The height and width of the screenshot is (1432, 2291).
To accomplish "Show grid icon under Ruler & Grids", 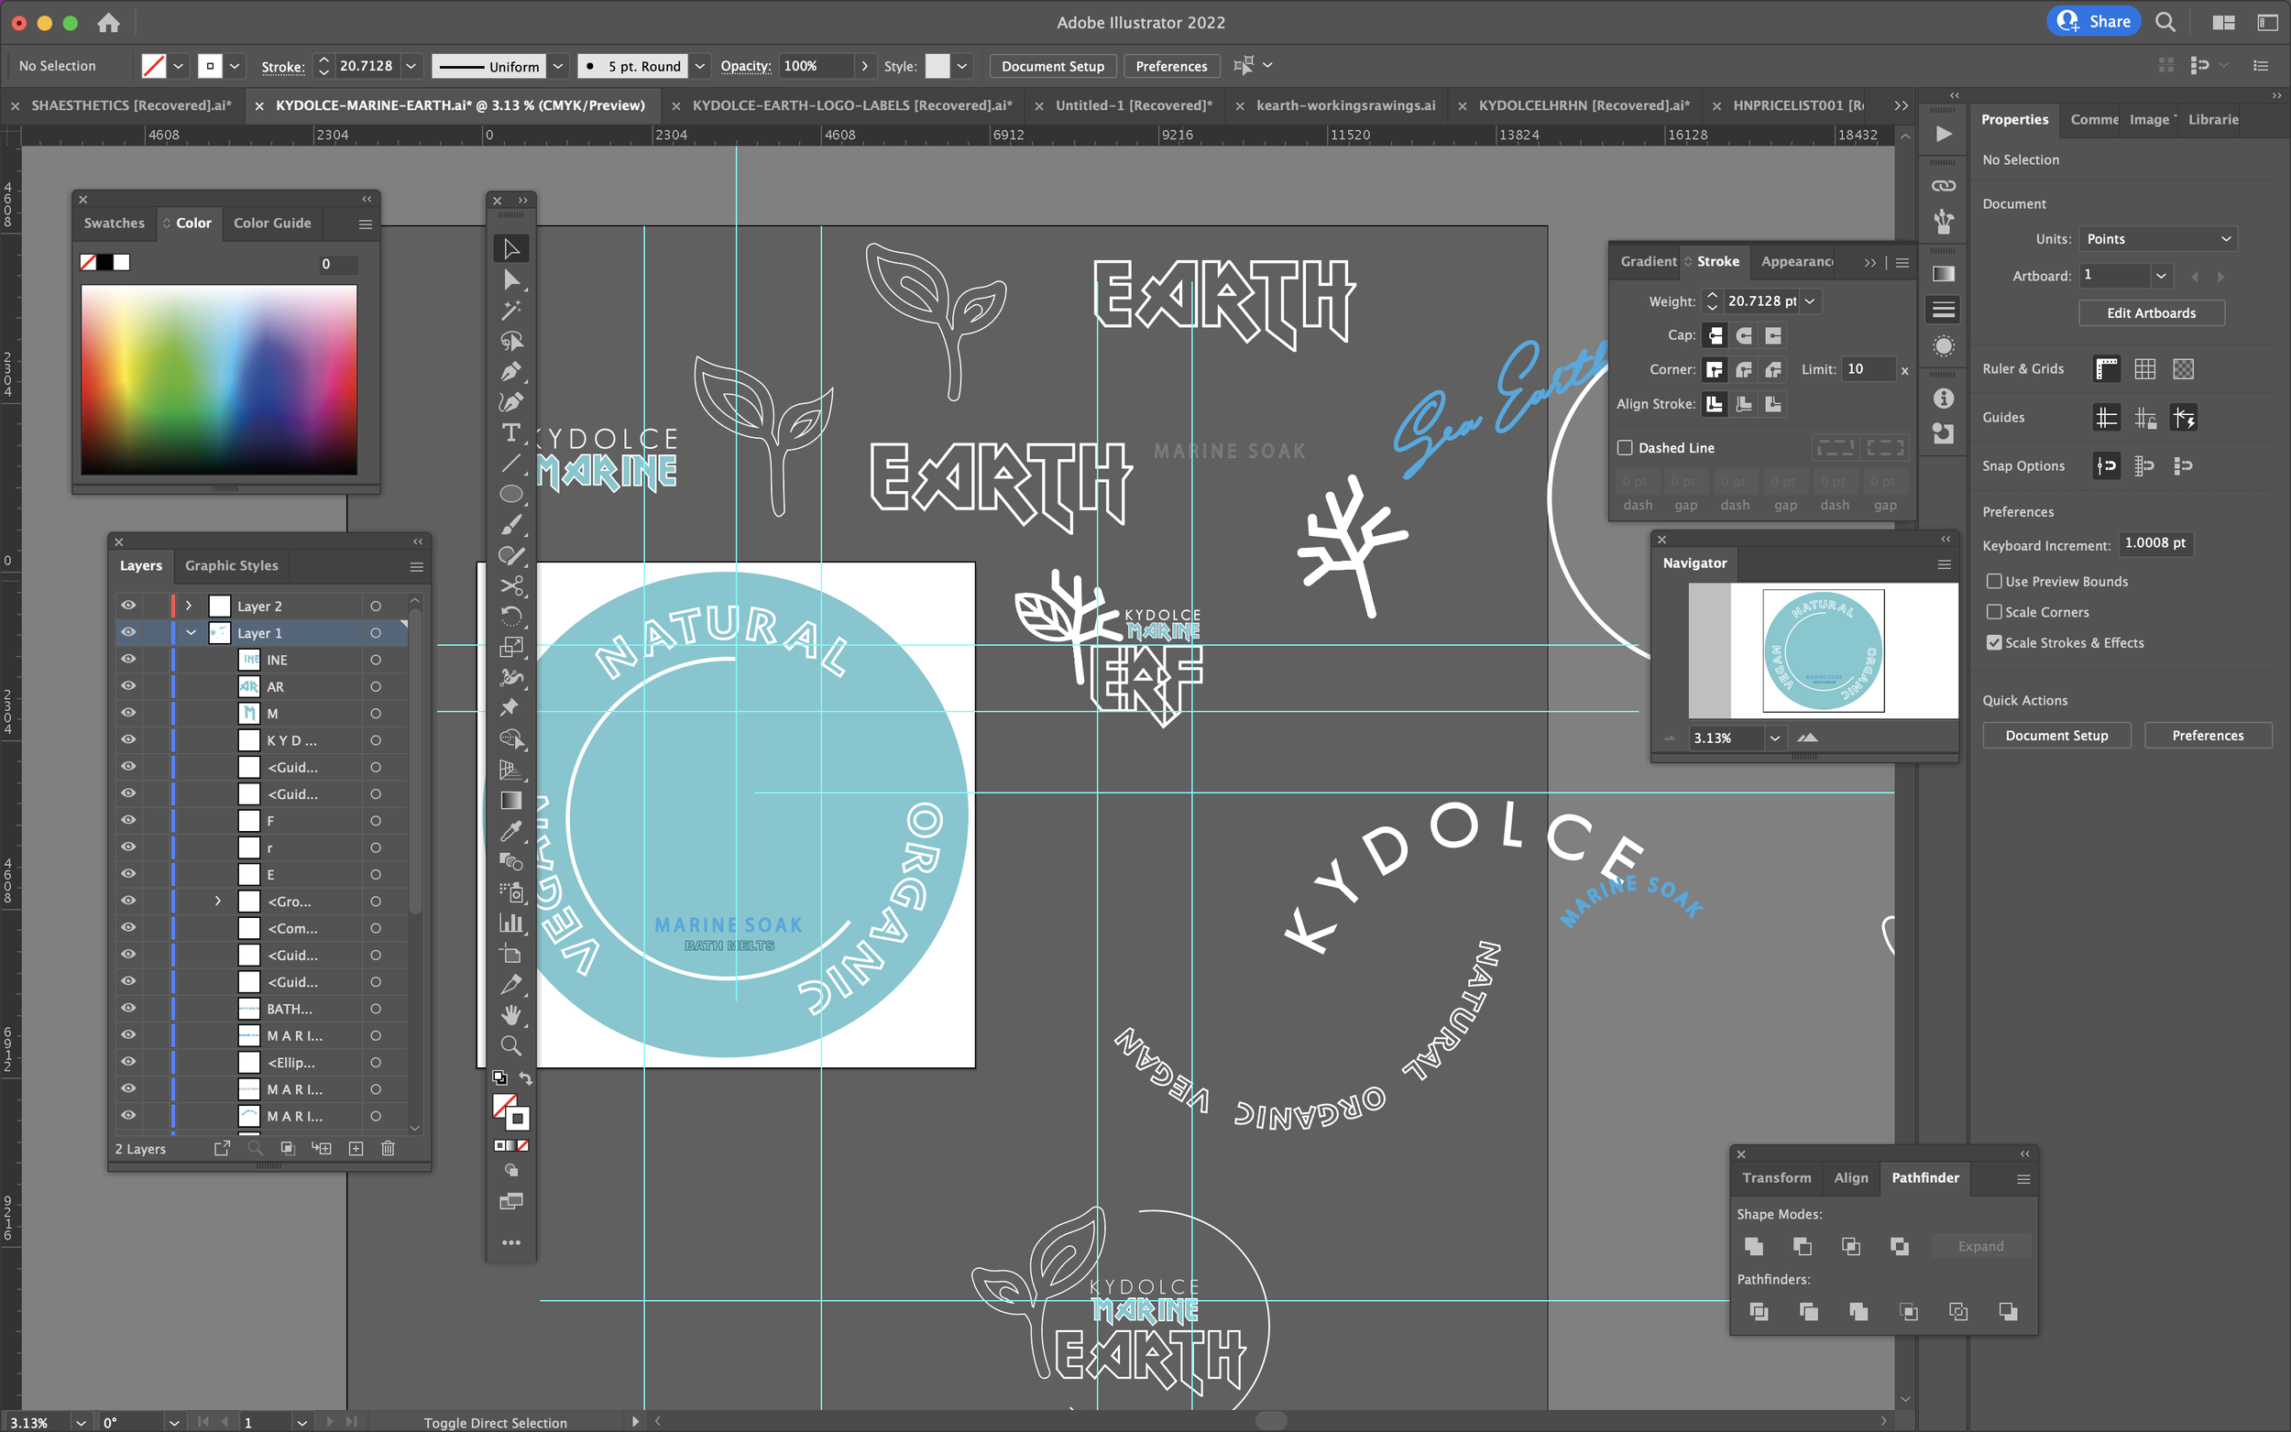I will coord(2145,369).
